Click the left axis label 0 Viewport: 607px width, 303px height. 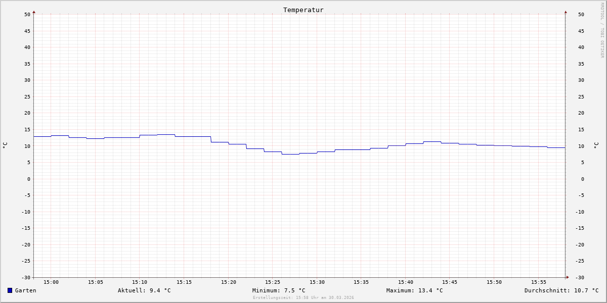coord(29,179)
